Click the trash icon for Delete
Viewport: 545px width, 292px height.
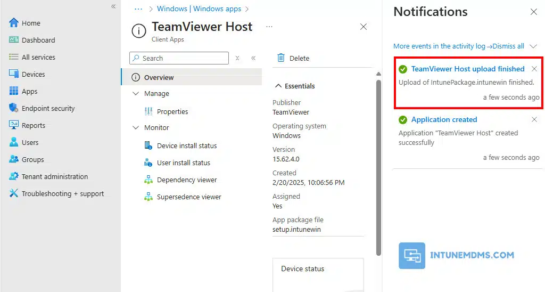coord(281,58)
